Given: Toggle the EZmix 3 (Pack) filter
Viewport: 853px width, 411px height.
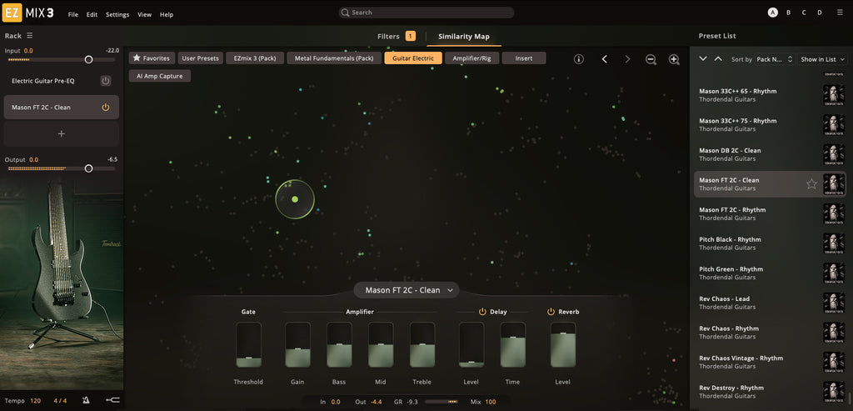Looking at the screenshot, I should pyautogui.click(x=255, y=58).
